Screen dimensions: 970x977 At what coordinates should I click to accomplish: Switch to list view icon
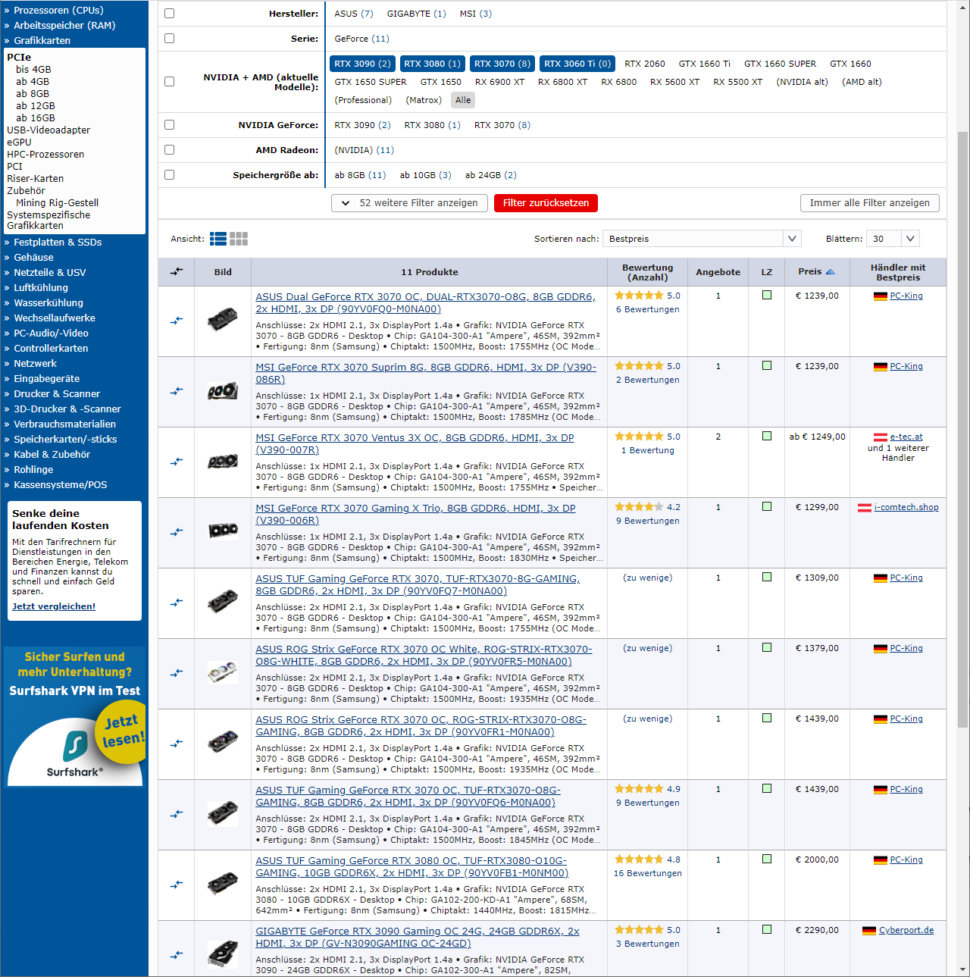[218, 239]
